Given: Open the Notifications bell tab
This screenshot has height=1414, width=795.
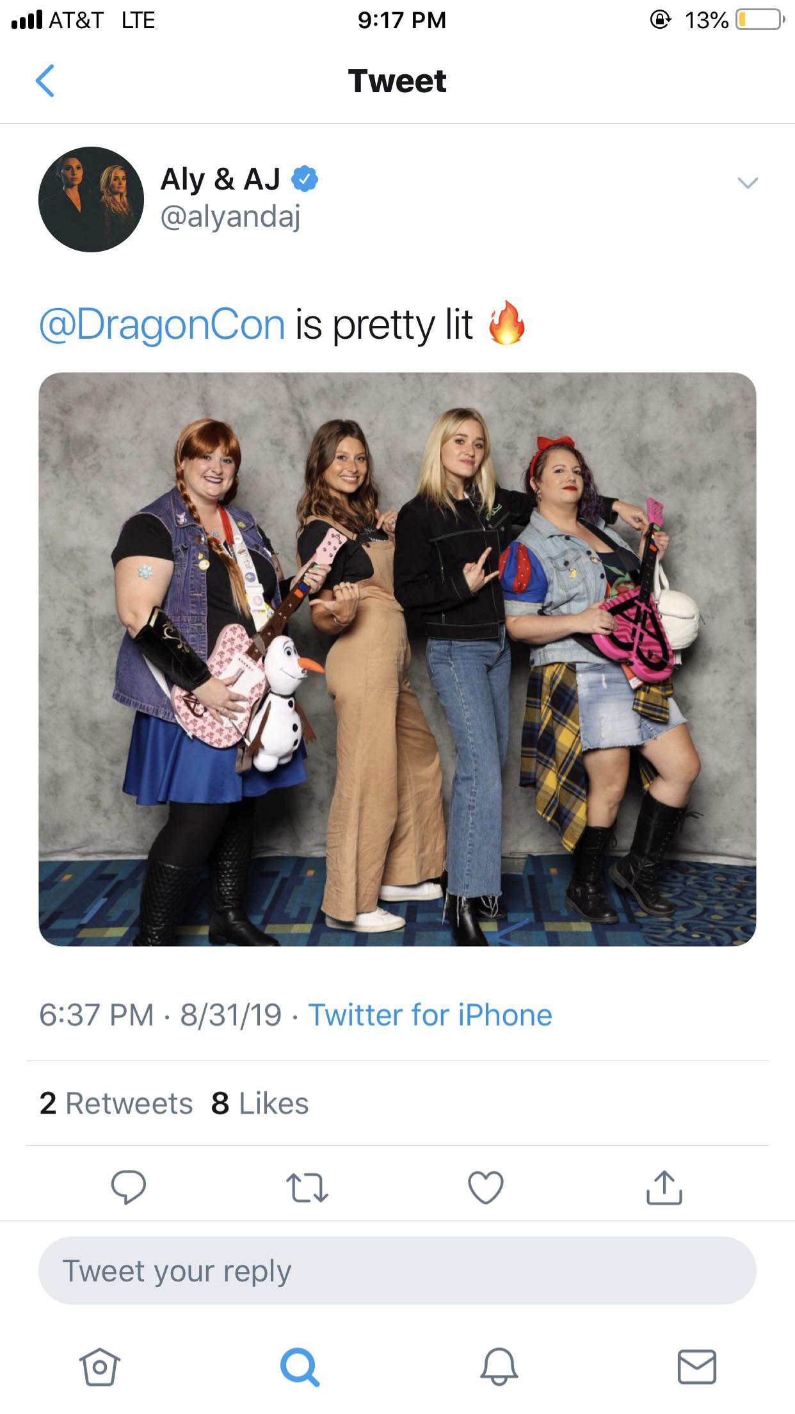Looking at the screenshot, I should (x=499, y=1367).
